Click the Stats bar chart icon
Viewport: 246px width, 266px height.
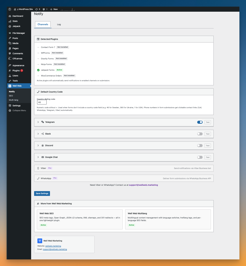click(10, 21)
